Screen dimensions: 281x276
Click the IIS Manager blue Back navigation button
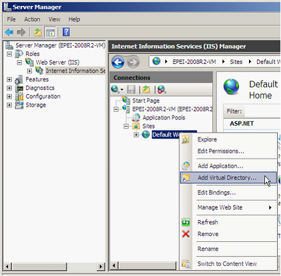tap(118, 62)
